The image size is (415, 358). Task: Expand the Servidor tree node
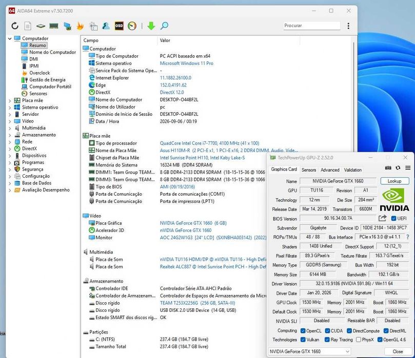coord(10,114)
